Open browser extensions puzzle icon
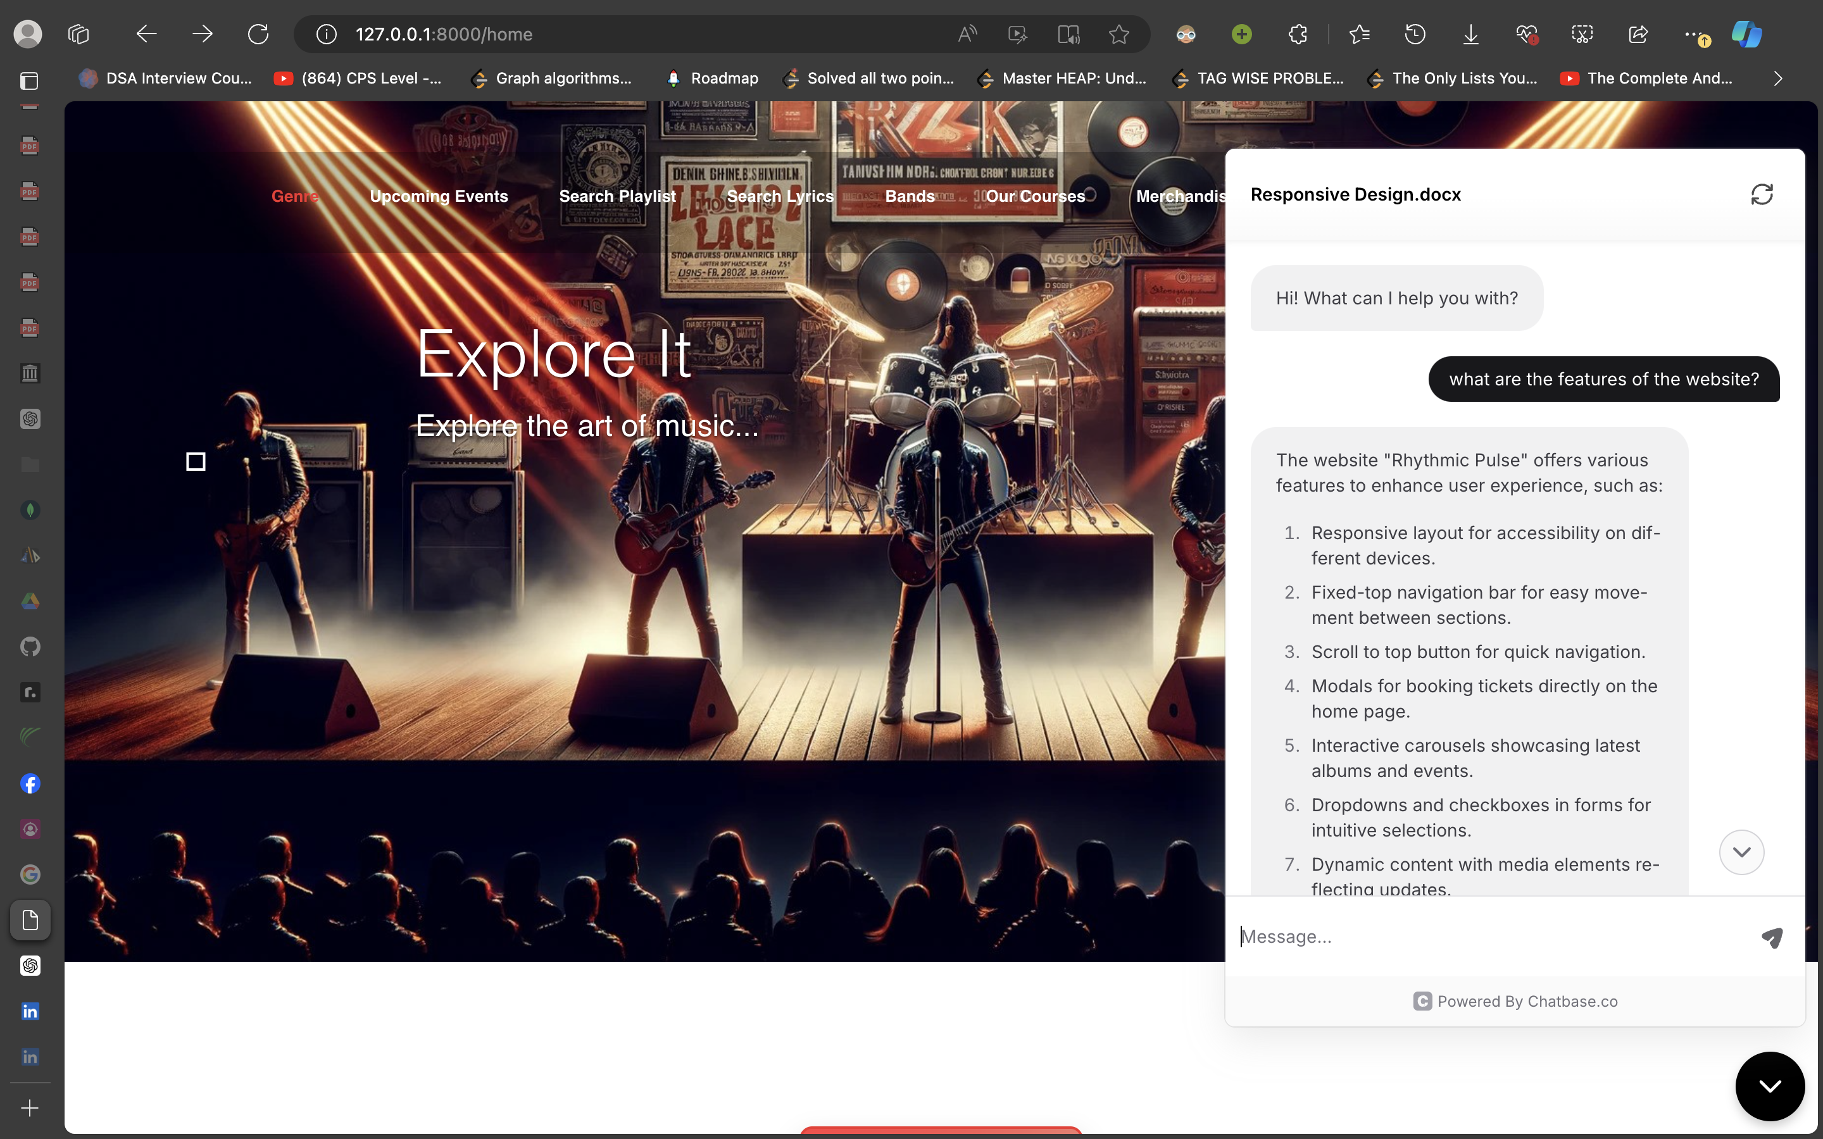Viewport: 1823px width, 1139px height. 1297,34
